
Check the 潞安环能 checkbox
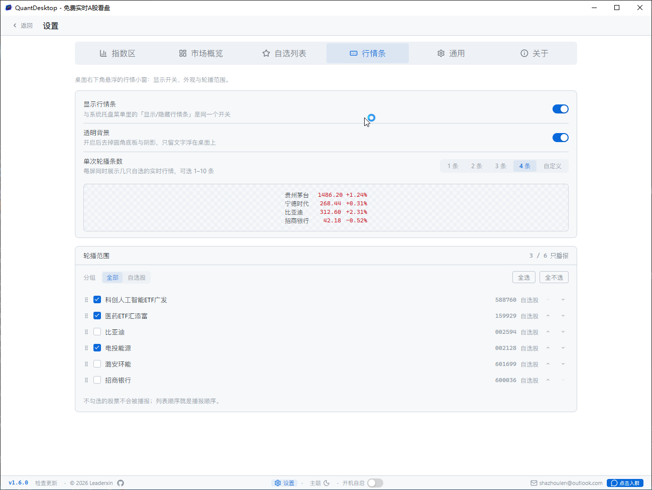coord(97,364)
